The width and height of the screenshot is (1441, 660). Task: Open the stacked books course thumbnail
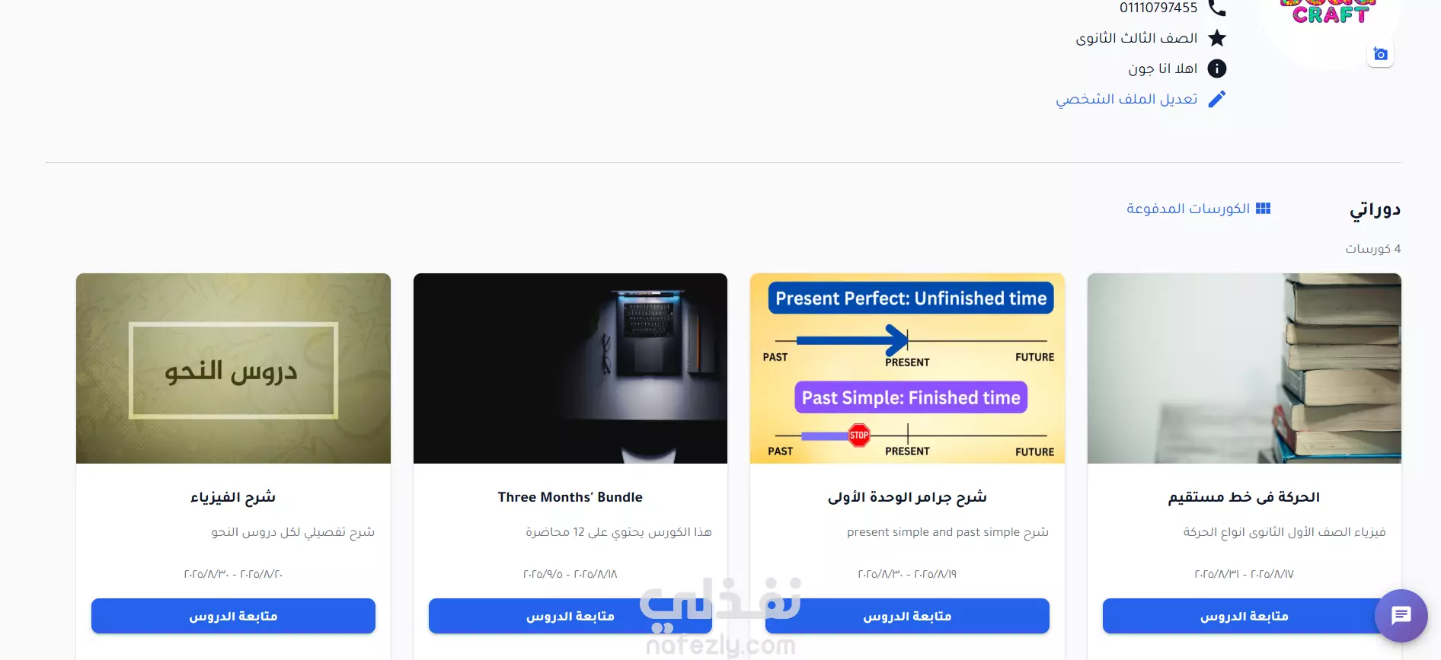coord(1244,368)
